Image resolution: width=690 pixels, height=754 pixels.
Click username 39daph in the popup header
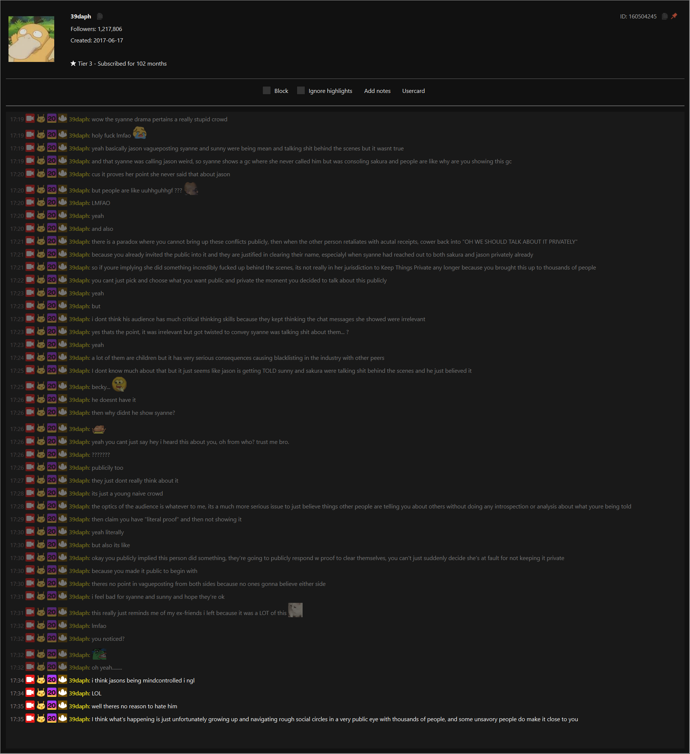pyautogui.click(x=81, y=17)
